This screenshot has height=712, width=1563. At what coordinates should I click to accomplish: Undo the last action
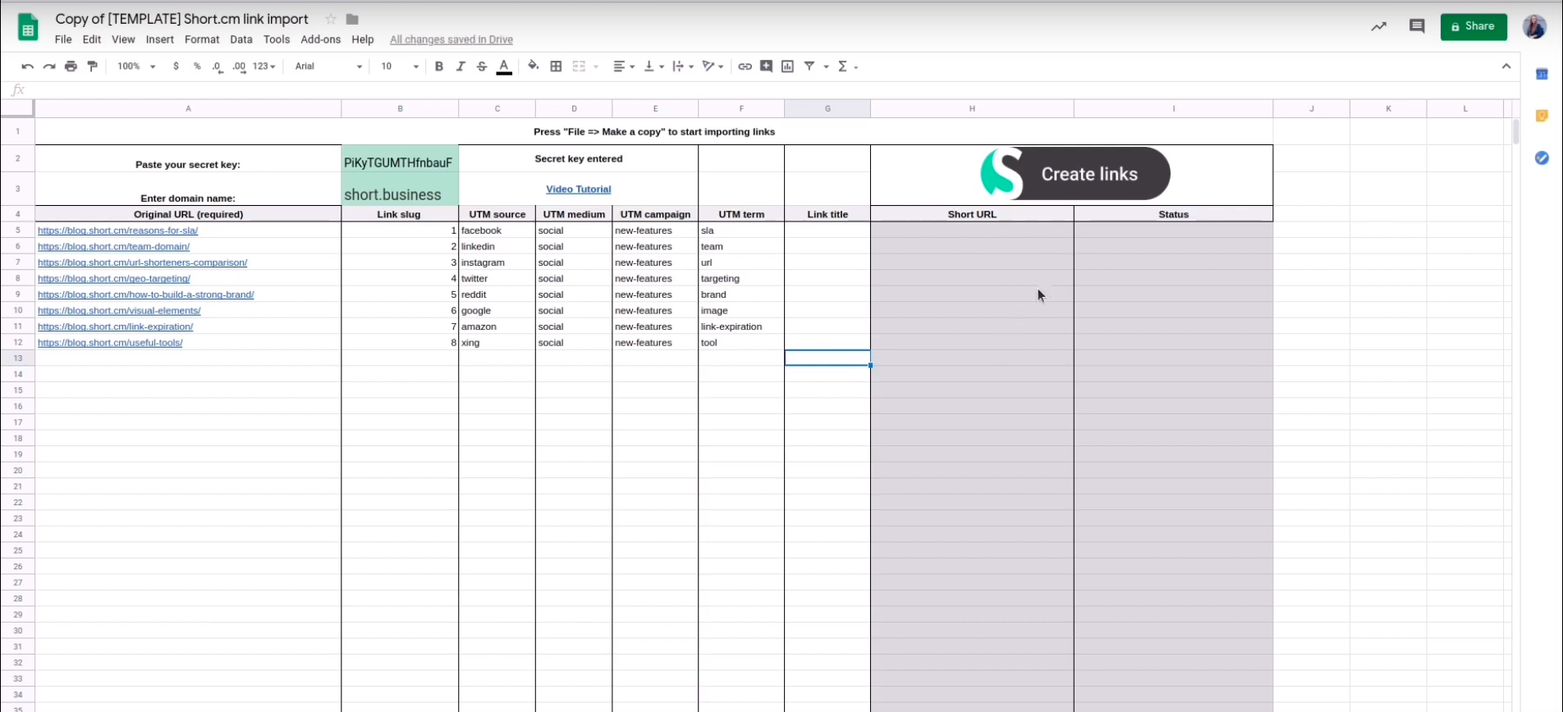pyautogui.click(x=27, y=66)
